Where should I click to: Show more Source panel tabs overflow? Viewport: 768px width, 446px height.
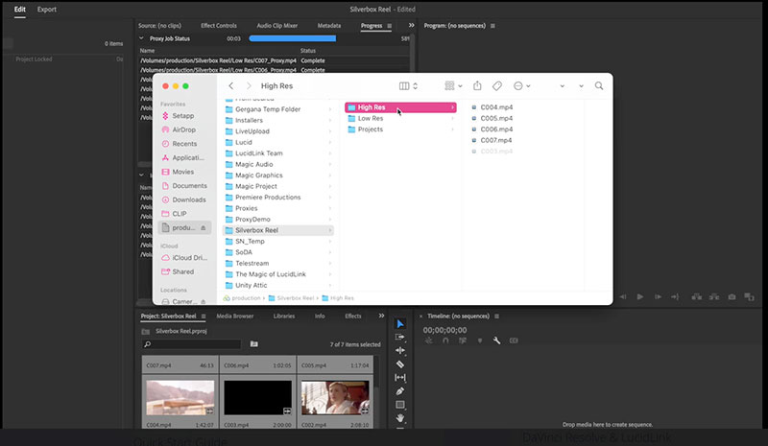pyautogui.click(x=412, y=26)
